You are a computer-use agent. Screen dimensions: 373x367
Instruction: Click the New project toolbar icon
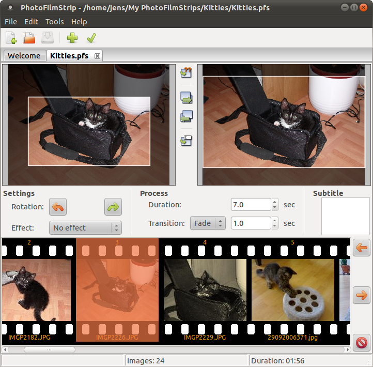click(11, 38)
